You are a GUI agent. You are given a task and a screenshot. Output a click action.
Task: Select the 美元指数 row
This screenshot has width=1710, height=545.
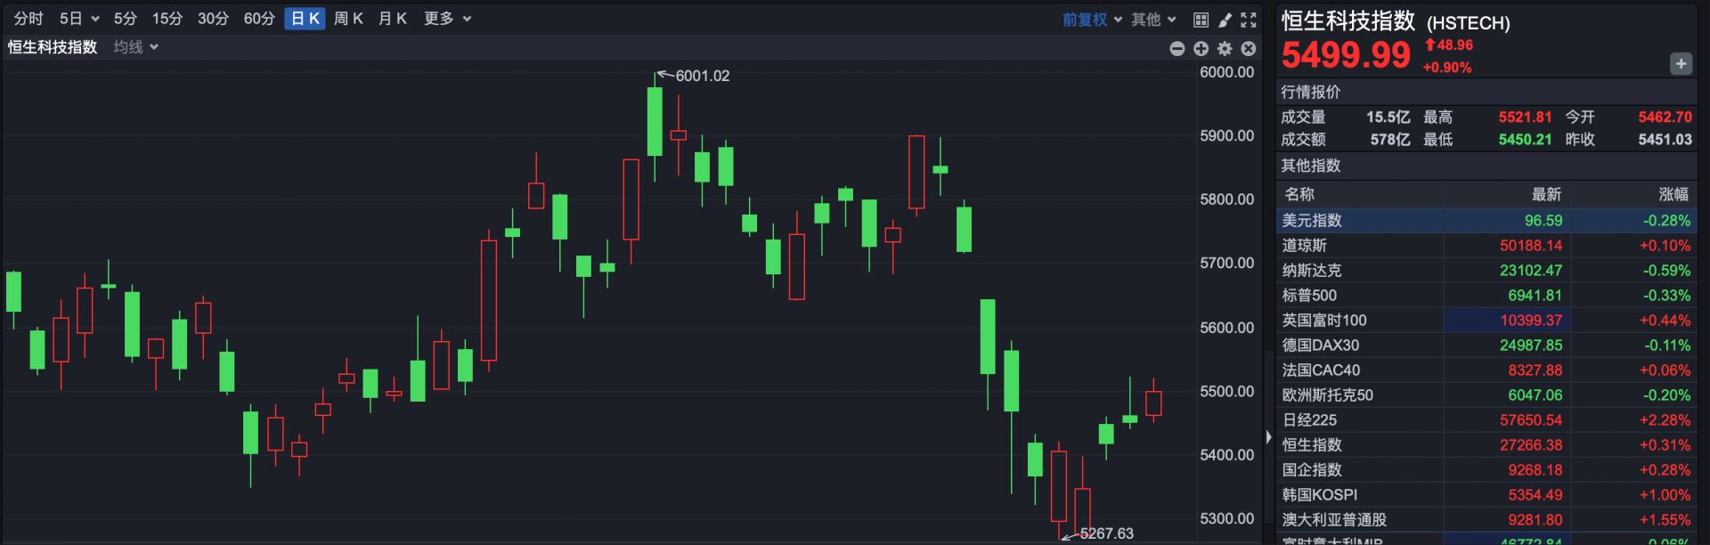1312,221
